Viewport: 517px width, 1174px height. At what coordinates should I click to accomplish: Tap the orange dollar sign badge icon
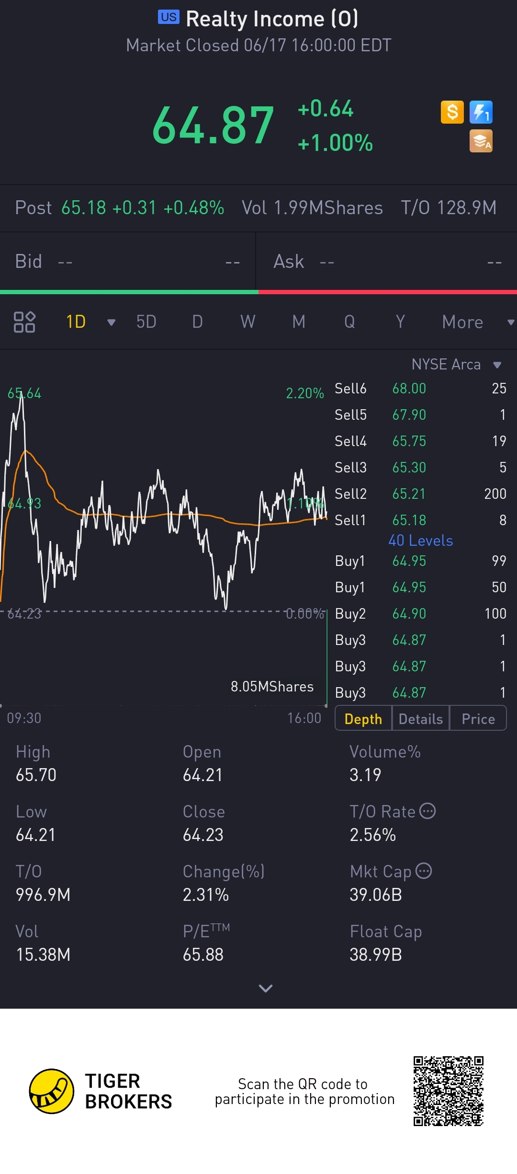(x=452, y=112)
